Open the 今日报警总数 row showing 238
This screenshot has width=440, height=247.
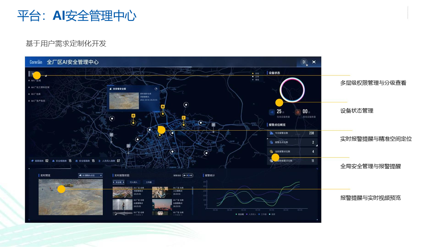click(x=292, y=133)
